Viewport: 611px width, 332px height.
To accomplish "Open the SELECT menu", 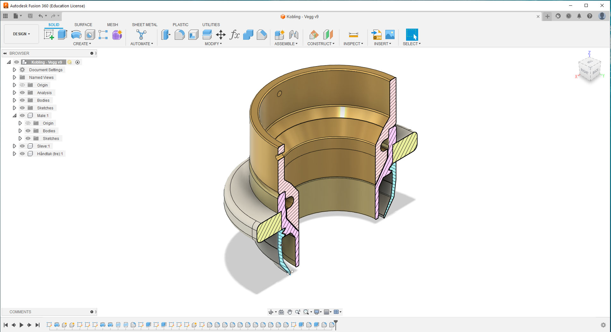I will [412, 44].
